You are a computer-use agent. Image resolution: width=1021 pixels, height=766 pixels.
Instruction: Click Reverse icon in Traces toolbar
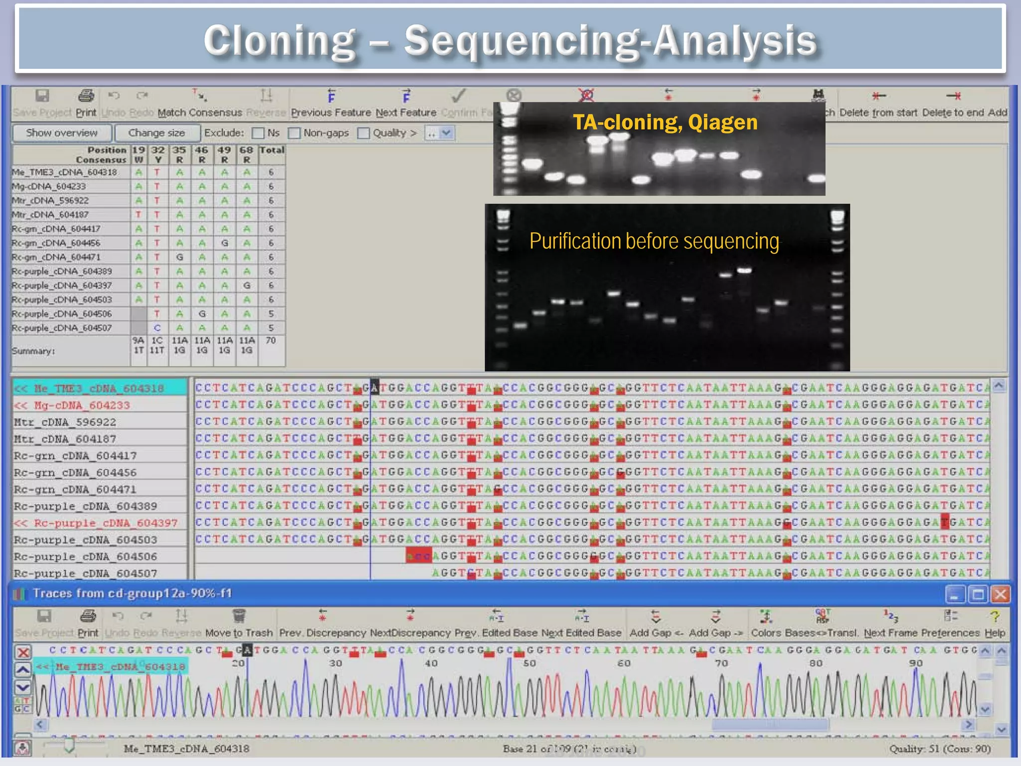[181, 616]
